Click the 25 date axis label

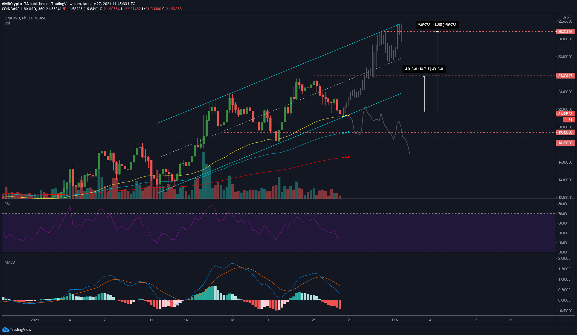point(314,320)
